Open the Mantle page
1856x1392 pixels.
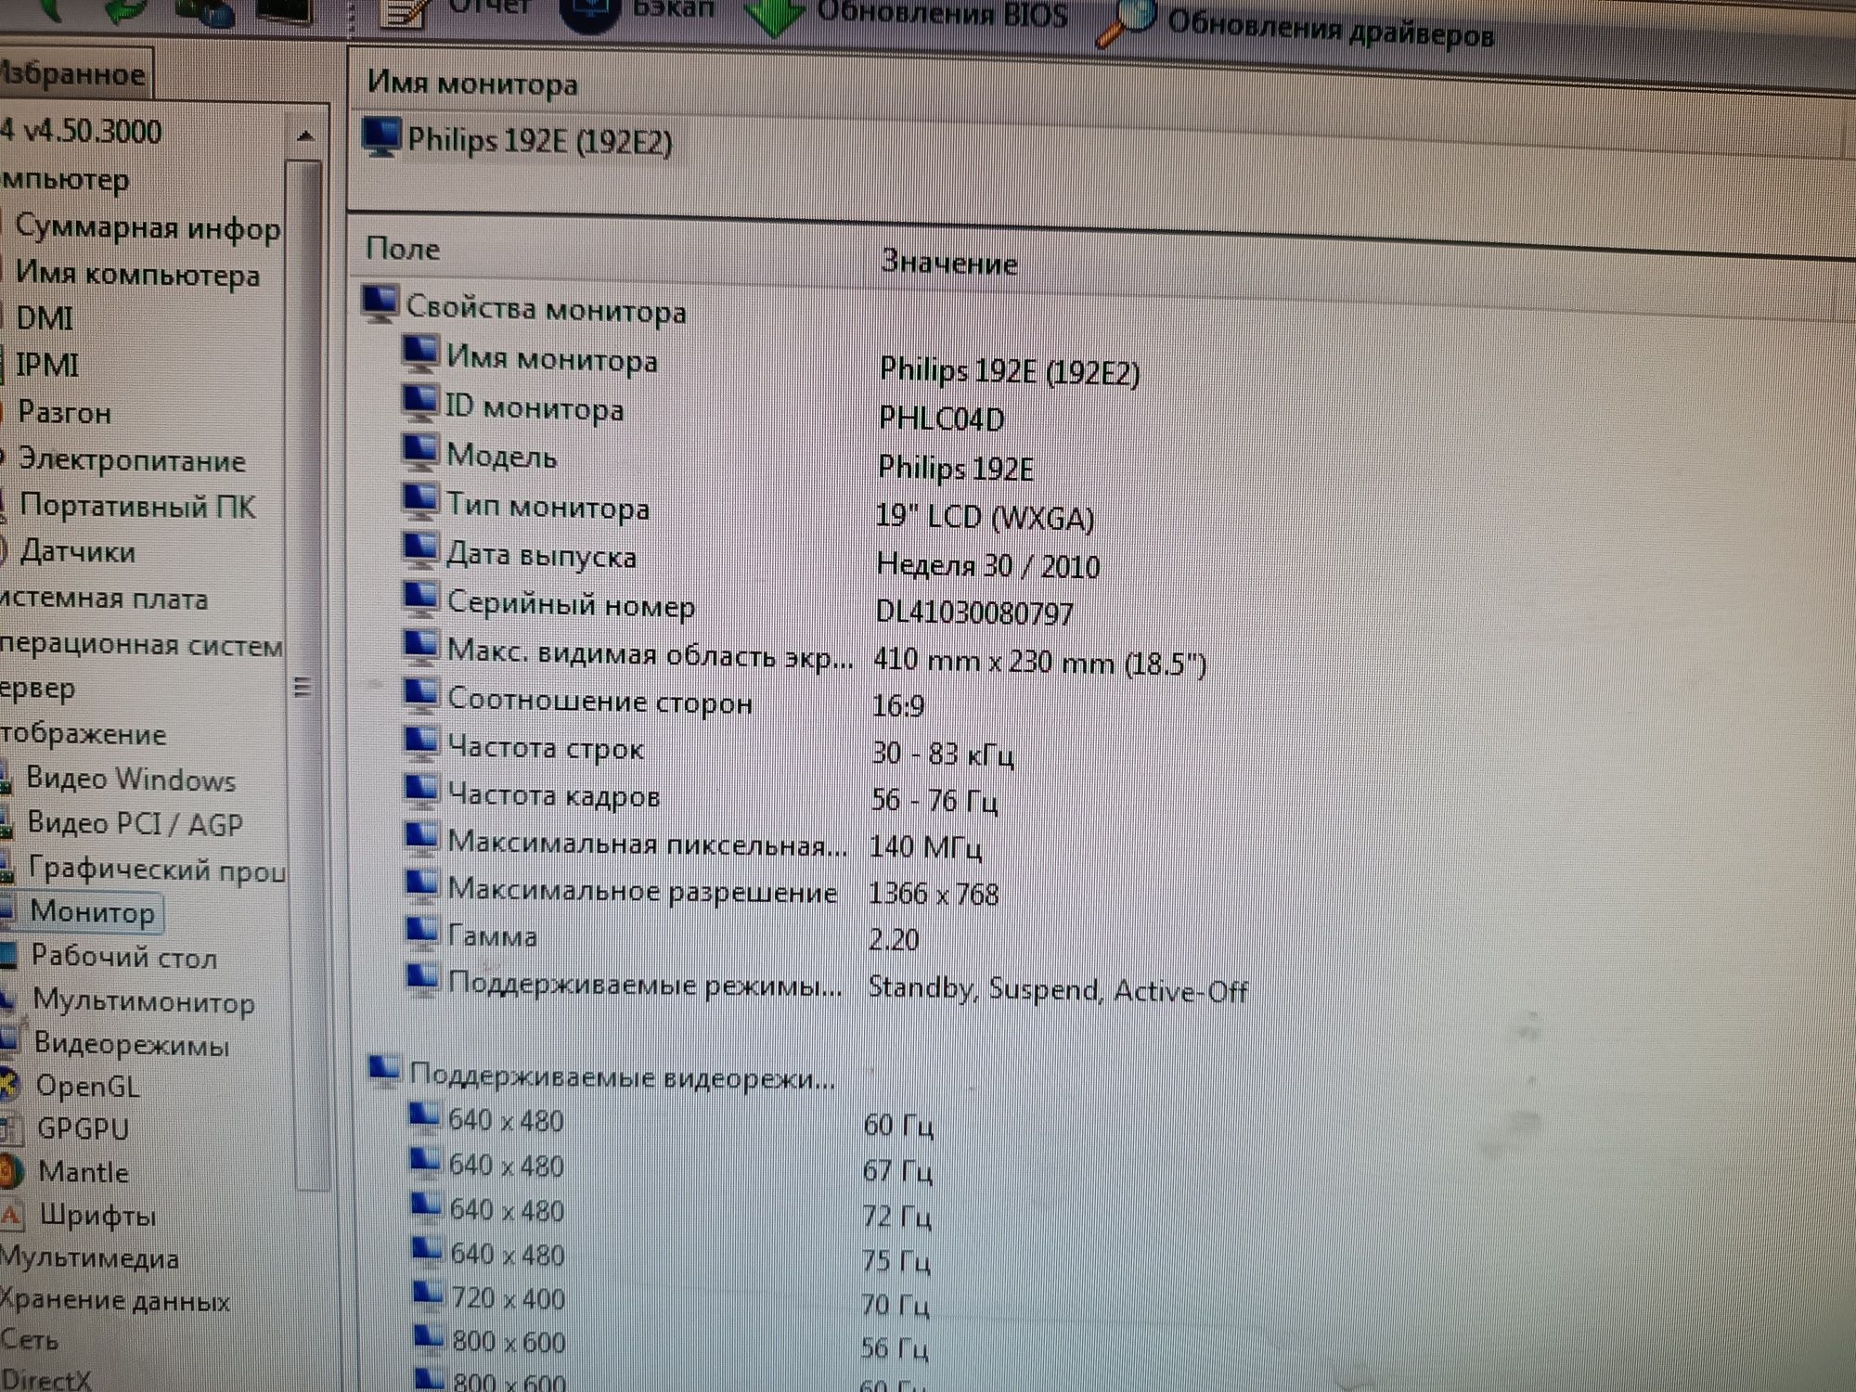(83, 1173)
